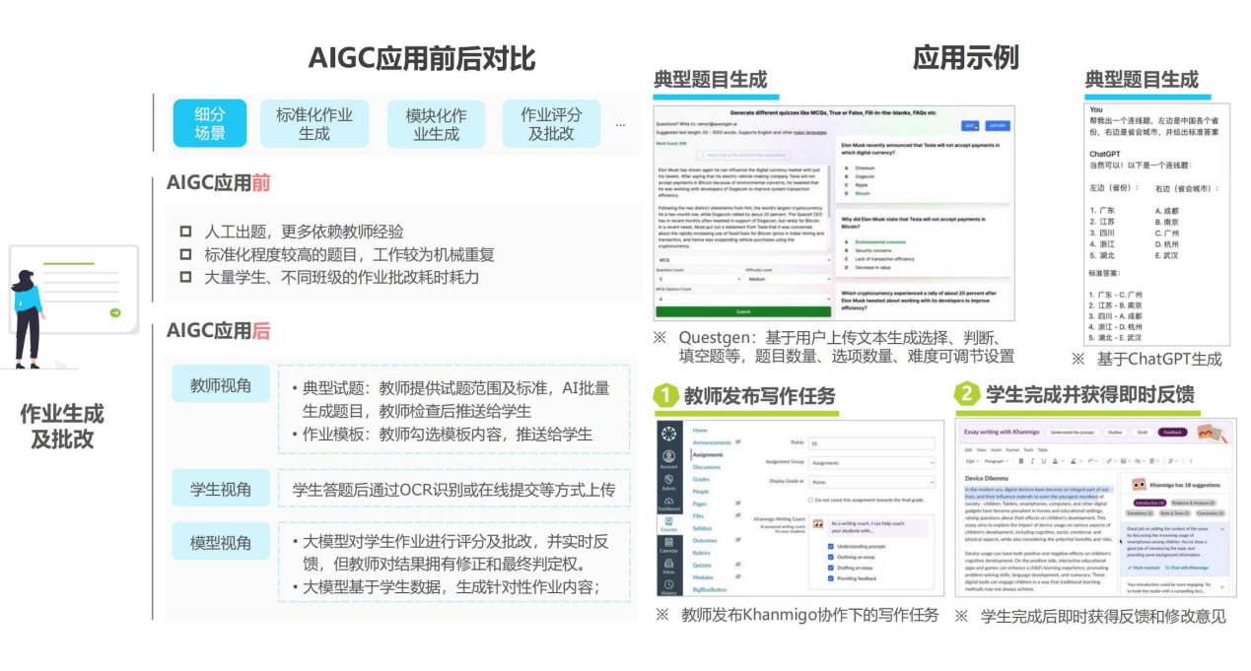Toggle the Providing feedback checkbox

[x=831, y=578]
